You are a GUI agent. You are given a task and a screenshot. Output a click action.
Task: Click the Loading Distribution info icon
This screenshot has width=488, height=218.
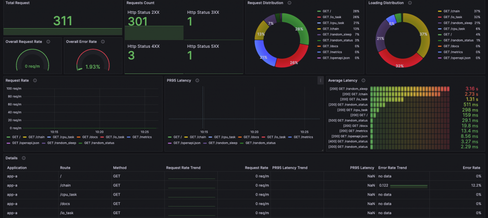pos(409,3)
